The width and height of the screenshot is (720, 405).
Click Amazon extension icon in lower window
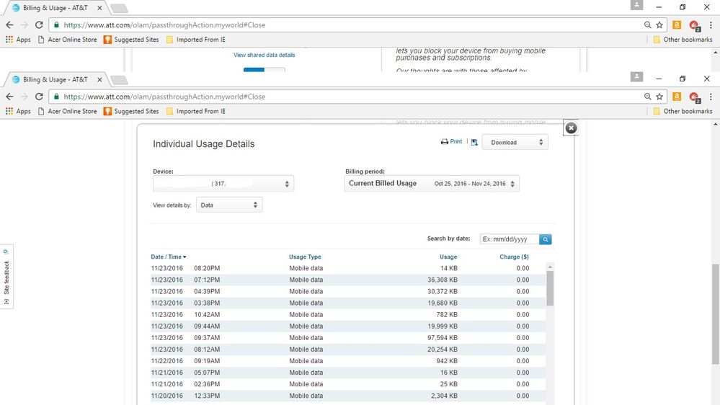pyautogui.click(x=677, y=97)
